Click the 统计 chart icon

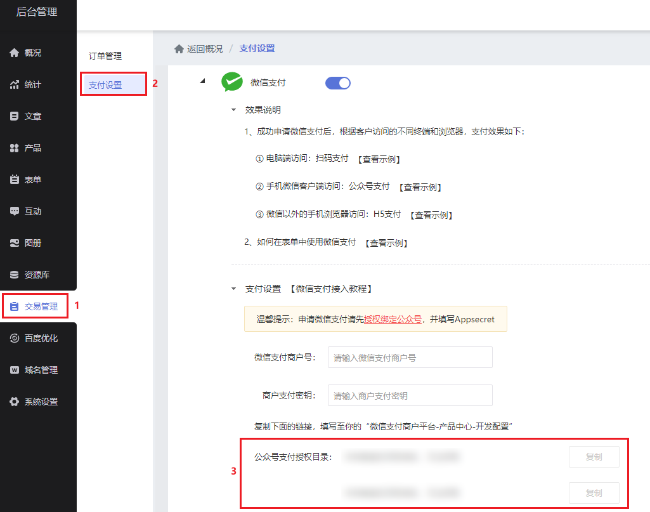(15, 84)
